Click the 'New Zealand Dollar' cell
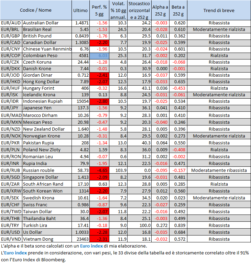The height and width of the screenshot is (263, 251). 47,129
